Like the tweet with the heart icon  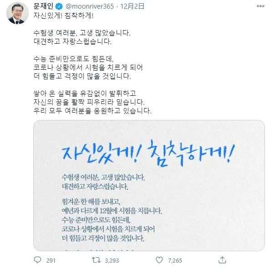(x=159, y=260)
